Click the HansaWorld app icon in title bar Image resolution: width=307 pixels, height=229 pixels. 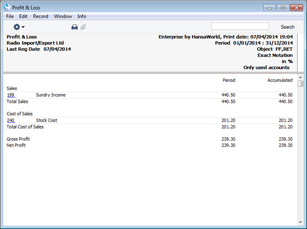[x=7, y=7]
